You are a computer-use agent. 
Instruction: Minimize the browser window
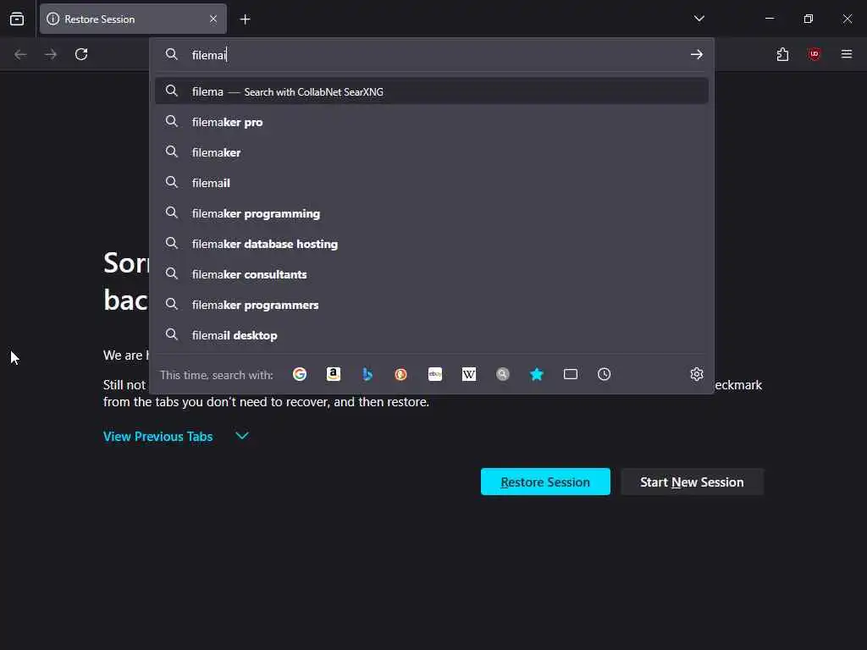769,19
